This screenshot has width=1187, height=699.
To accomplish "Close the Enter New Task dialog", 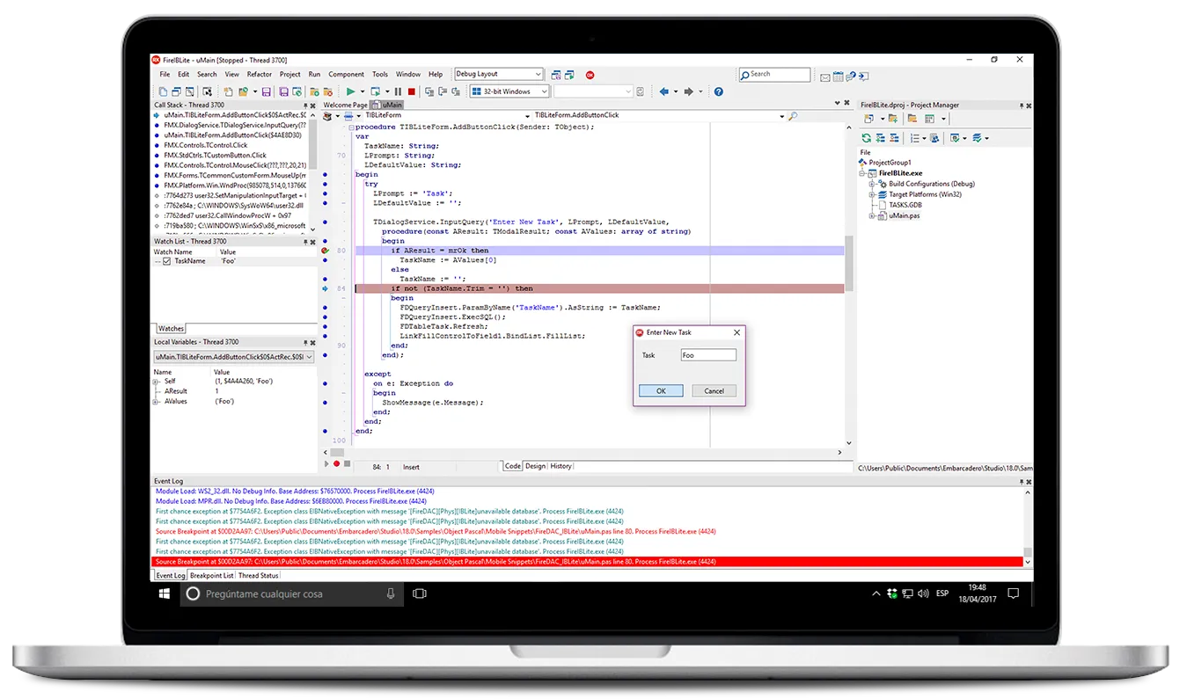I will click(x=736, y=332).
